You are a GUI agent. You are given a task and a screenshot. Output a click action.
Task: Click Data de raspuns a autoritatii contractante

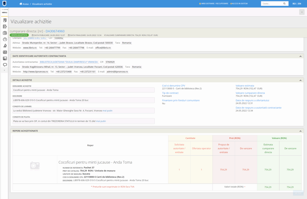258,108
